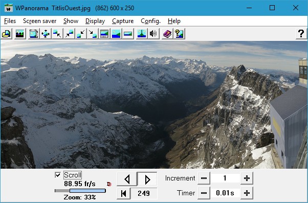Viewport: 308px width, 203px height.
Task: Click the 88.95 fr/s frame rate text
Action: point(80,184)
